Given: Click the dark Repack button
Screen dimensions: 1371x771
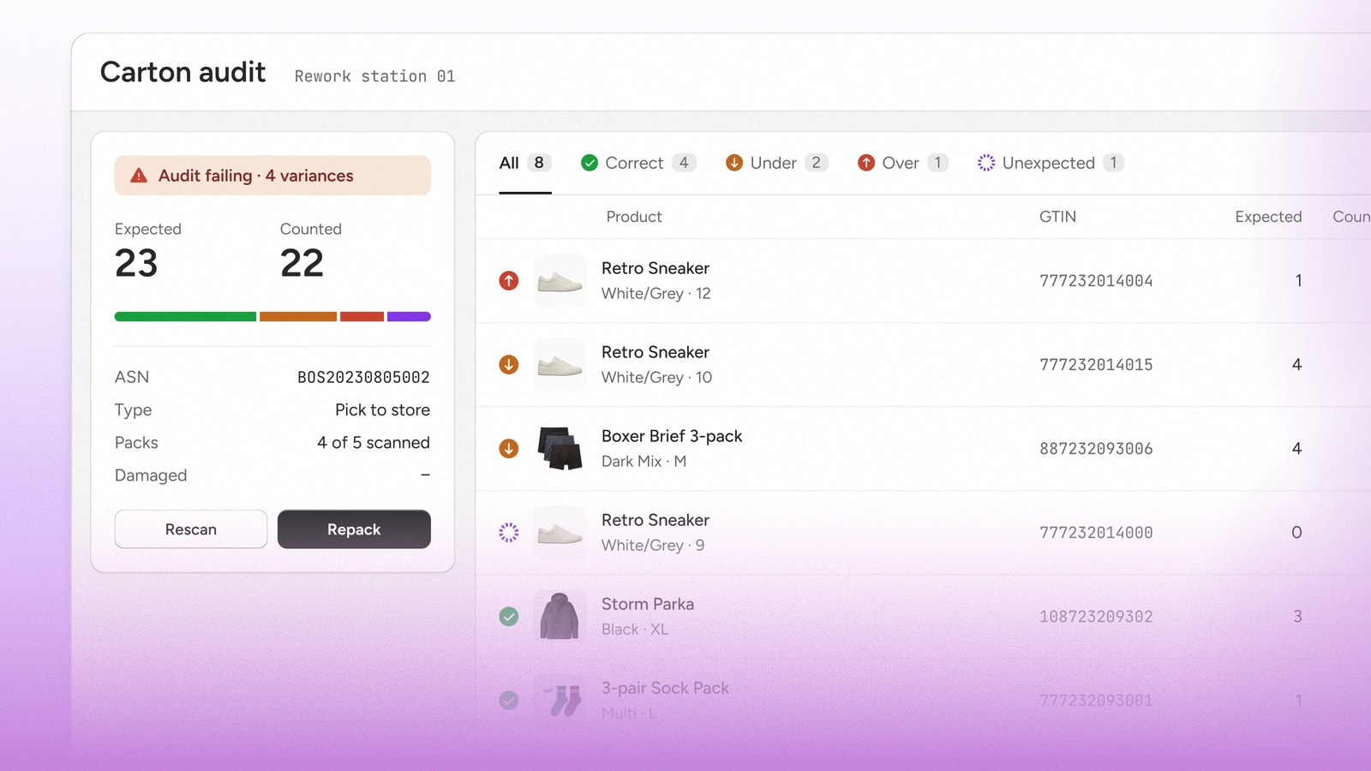Looking at the screenshot, I should 354,529.
